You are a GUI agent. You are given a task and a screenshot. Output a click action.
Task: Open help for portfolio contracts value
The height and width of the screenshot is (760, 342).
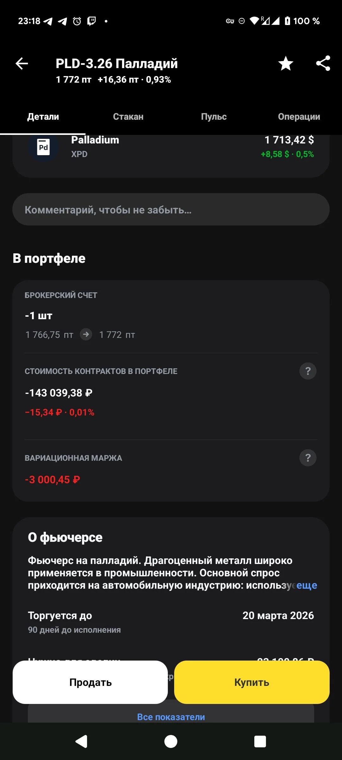308,371
